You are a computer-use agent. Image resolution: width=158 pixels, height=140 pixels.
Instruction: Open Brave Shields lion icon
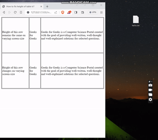tap(63, 12)
